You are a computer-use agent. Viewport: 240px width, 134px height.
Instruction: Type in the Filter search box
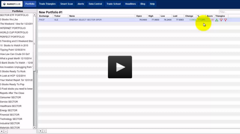229,12
